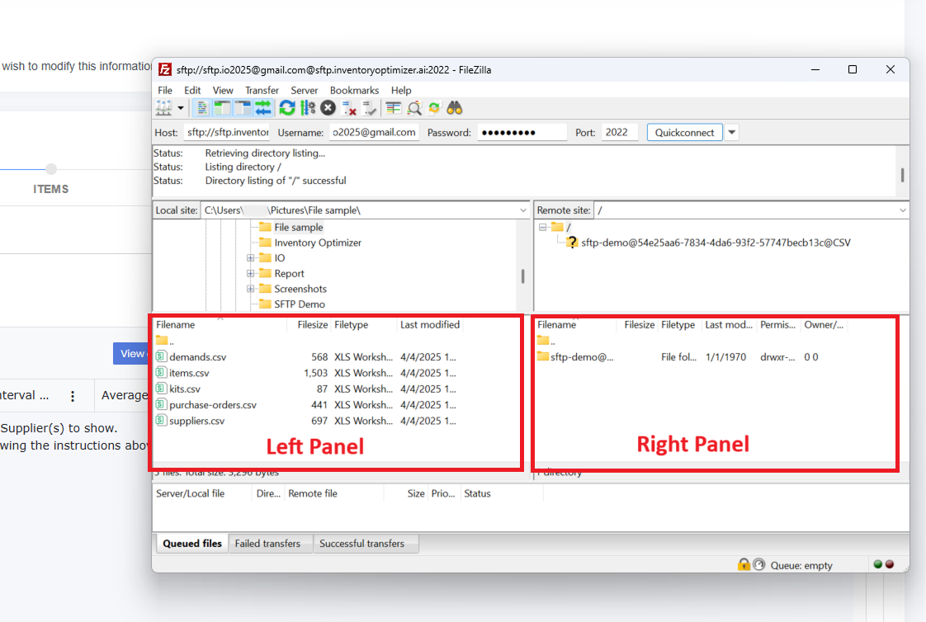Toggle transfer queue display
This screenshot has height=622, width=926.
(x=262, y=108)
